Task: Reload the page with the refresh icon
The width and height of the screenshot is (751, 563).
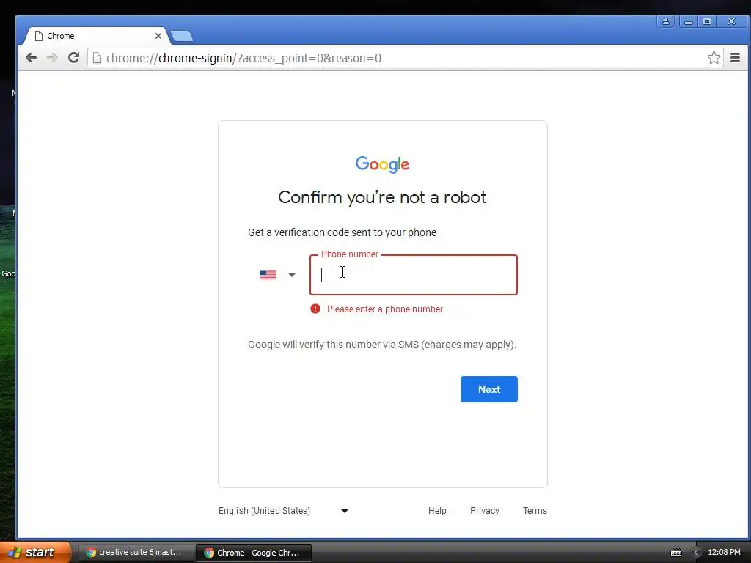Action: [73, 58]
